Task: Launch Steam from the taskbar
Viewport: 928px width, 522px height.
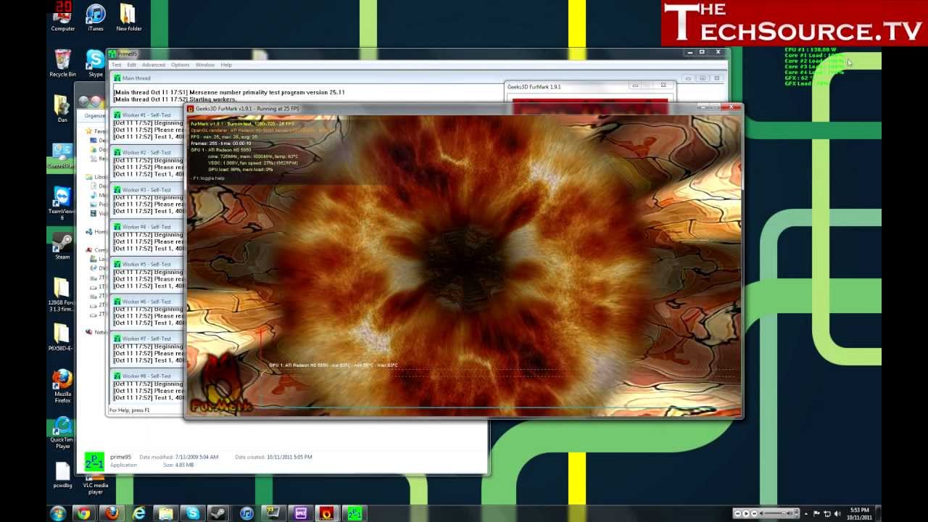Action: (x=217, y=513)
